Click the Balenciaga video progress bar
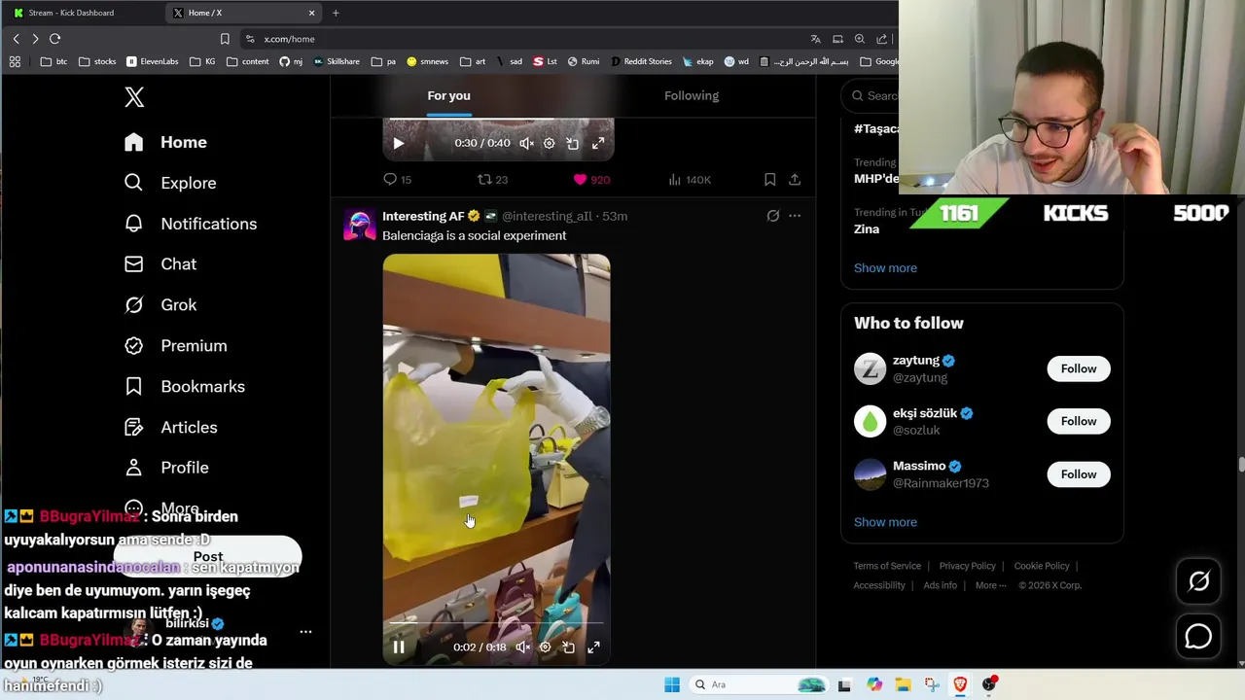Viewport: 1245px width, 700px height. tap(496, 622)
